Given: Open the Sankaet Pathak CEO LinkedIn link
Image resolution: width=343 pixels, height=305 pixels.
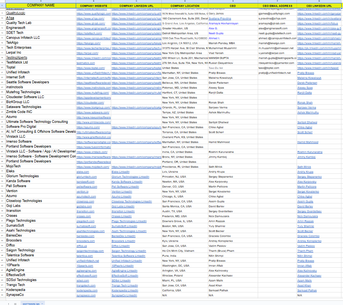Looking at the screenshot, I should tap(307, 291).
